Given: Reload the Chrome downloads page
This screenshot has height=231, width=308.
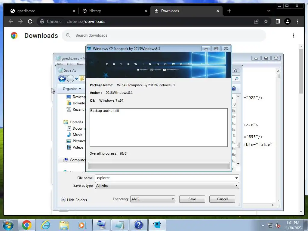Looking at the screenshot, I should pyautogui.click(x=30, y=21).
